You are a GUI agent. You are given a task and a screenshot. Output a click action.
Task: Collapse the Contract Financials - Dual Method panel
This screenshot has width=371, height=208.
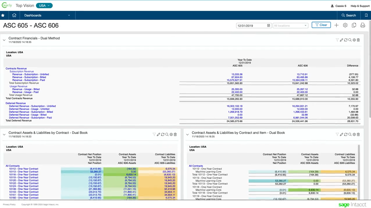tap(4, 40)
